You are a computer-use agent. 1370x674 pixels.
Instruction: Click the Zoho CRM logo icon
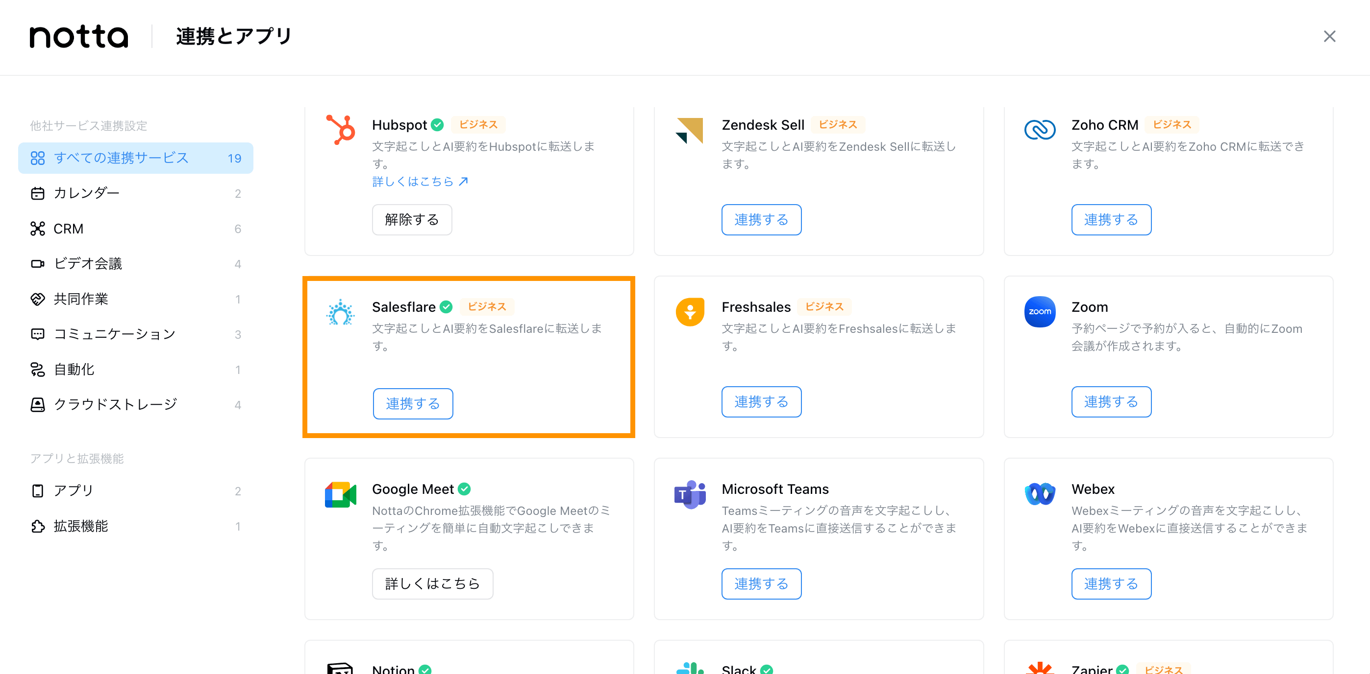click(1040, 130)
